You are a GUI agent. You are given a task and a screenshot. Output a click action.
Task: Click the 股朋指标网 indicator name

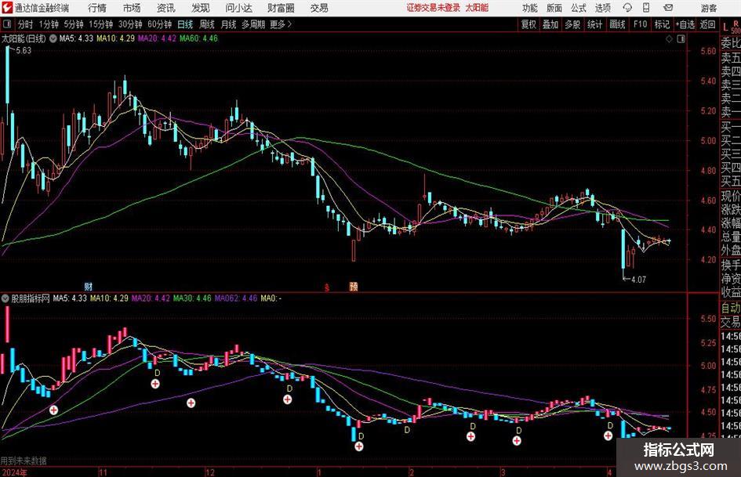tap(31, 298)
